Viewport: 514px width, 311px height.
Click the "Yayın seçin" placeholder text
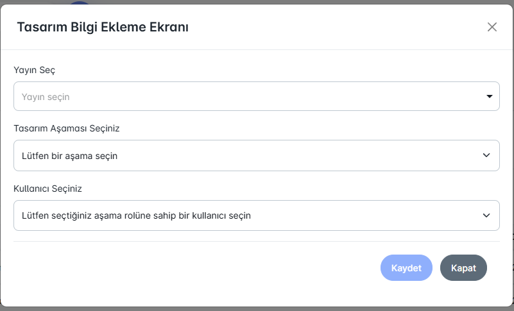click(x=46, y=97)
